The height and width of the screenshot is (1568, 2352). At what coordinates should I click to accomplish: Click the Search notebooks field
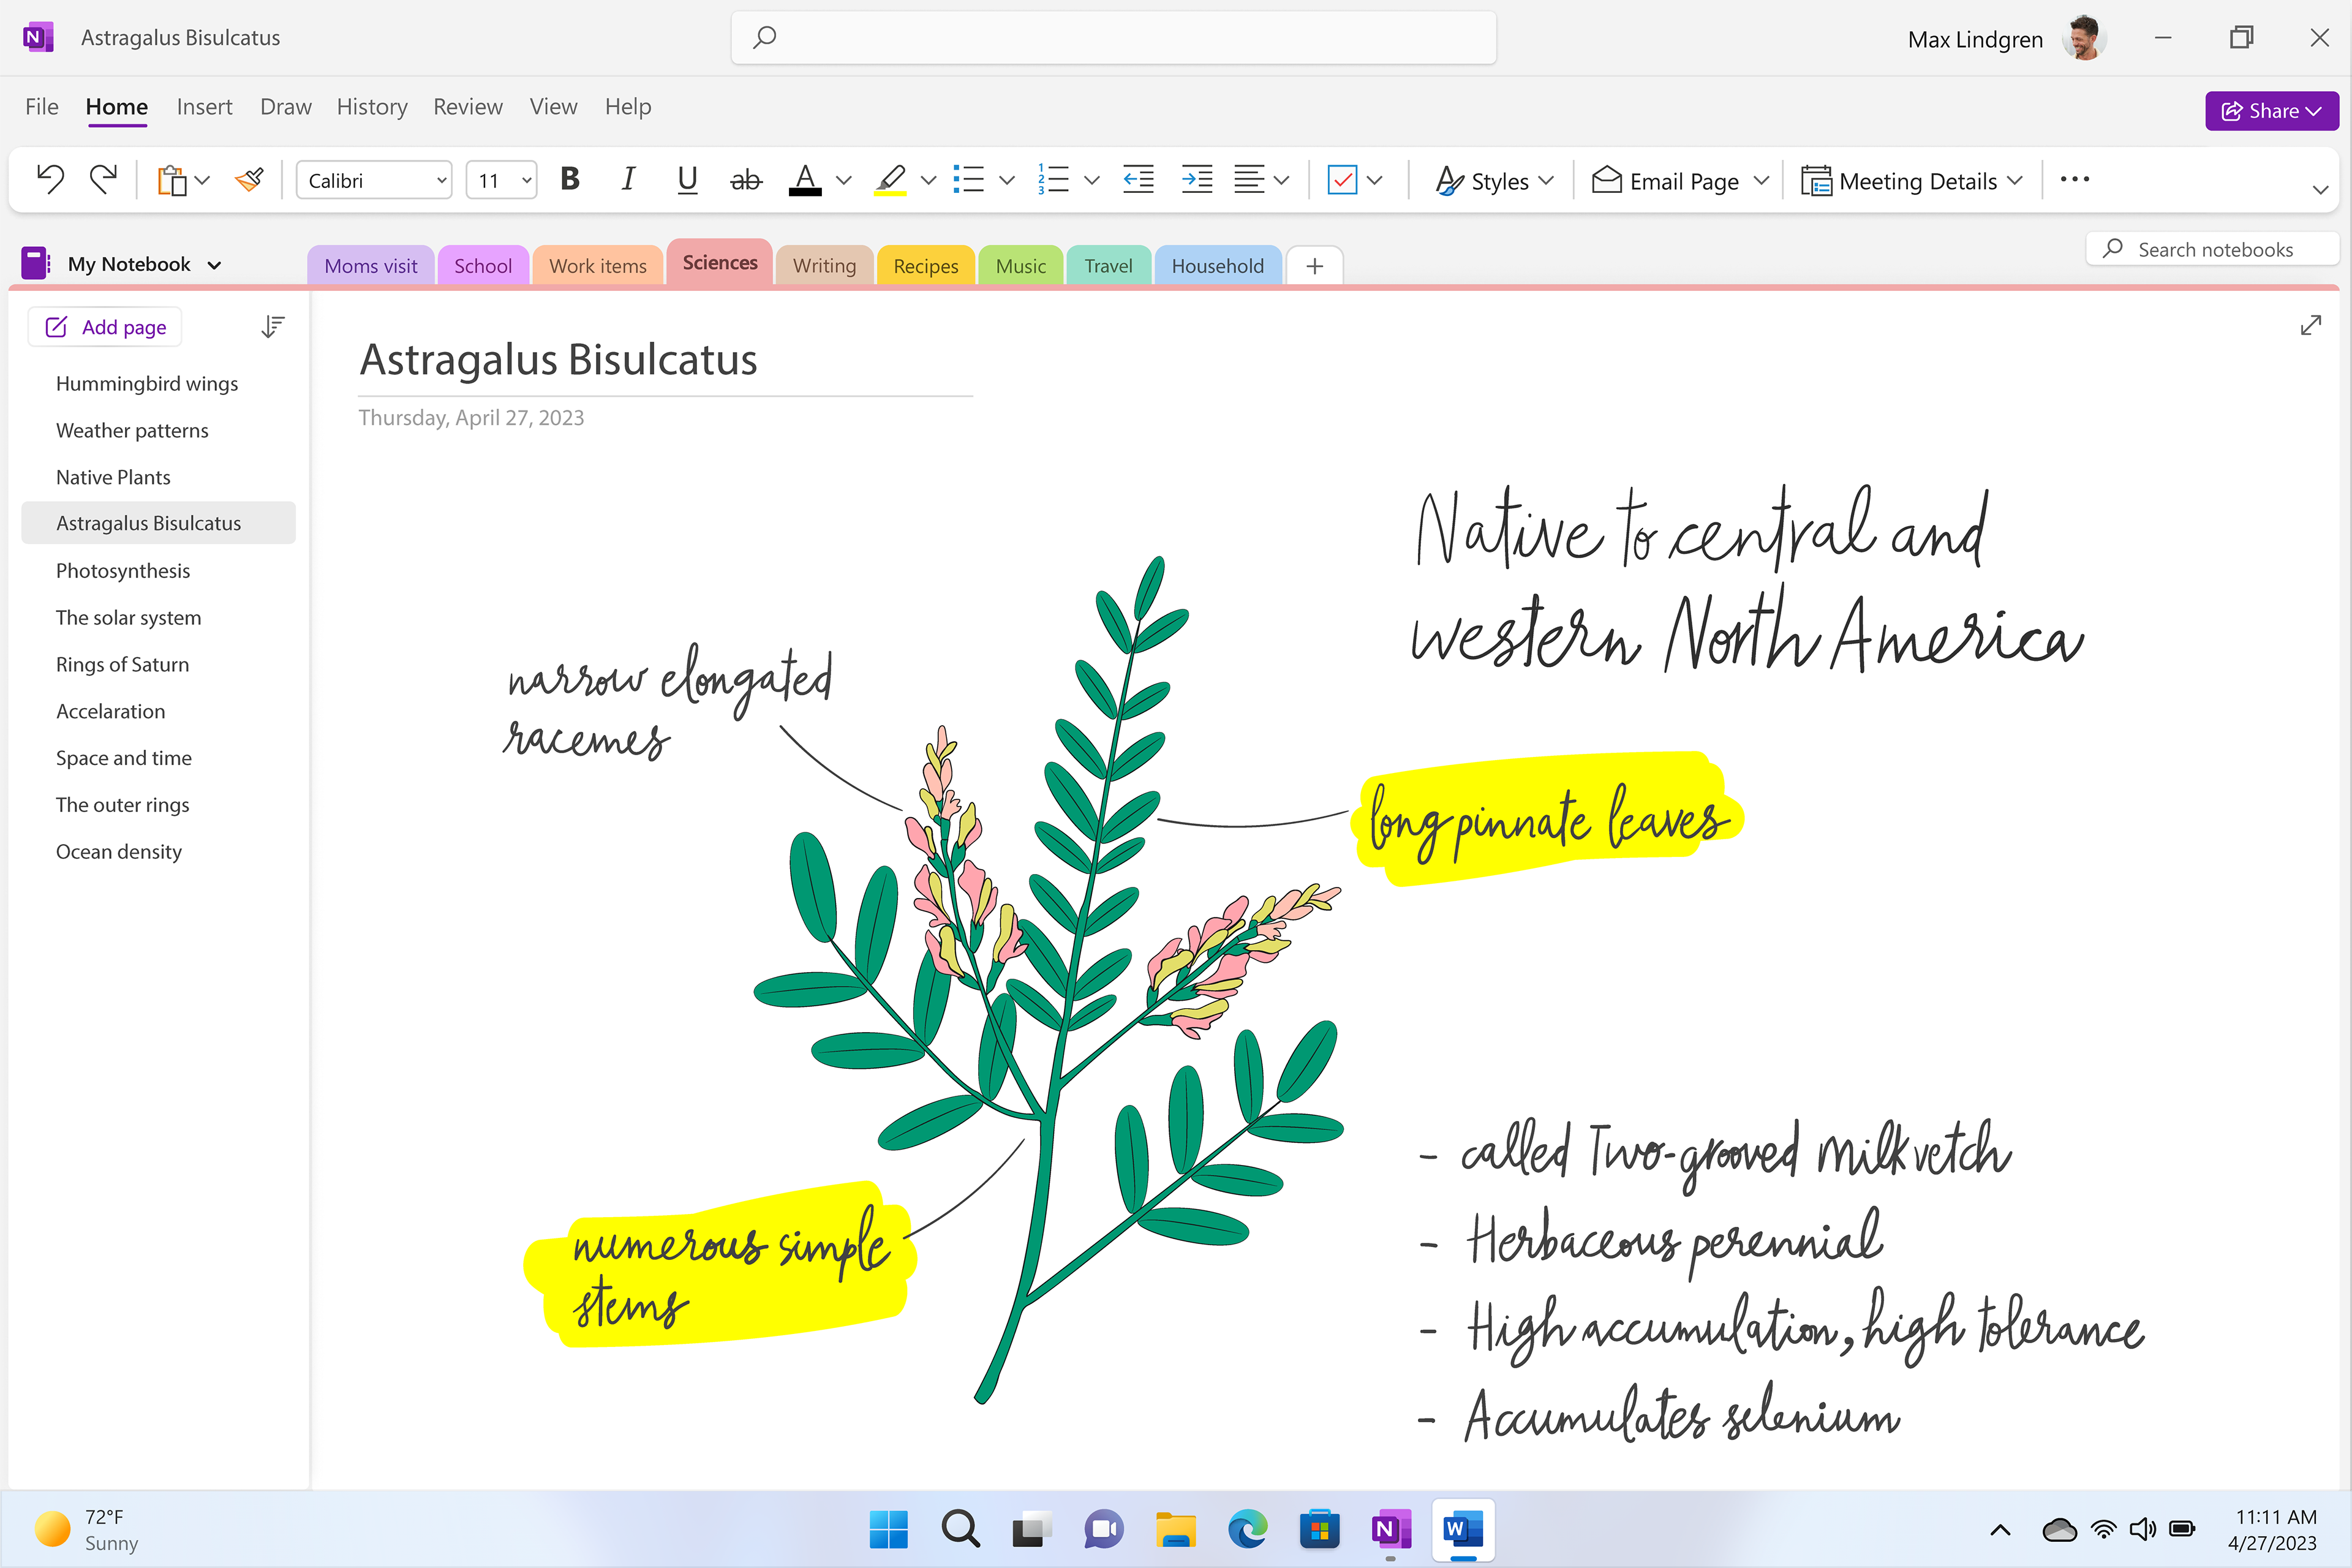(2213, 249)
